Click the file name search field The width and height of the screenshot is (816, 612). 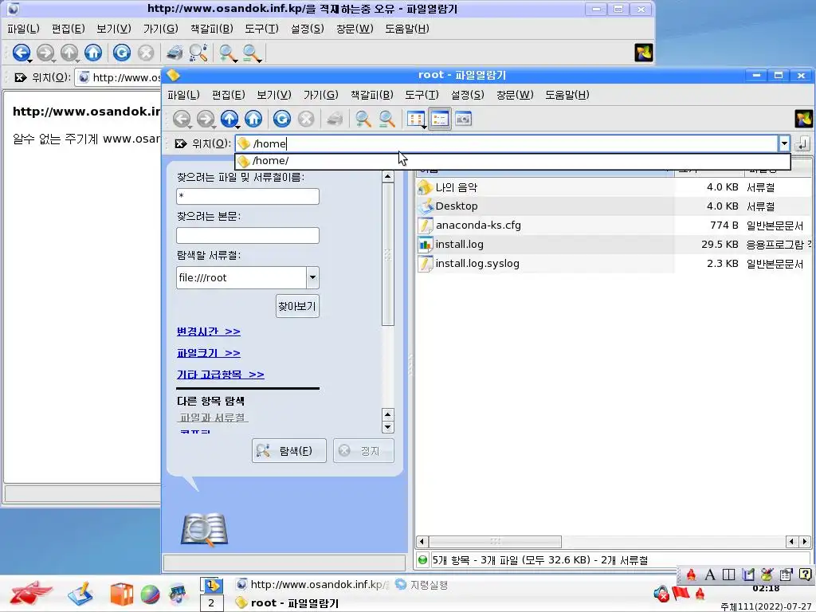tap(248, 196)
